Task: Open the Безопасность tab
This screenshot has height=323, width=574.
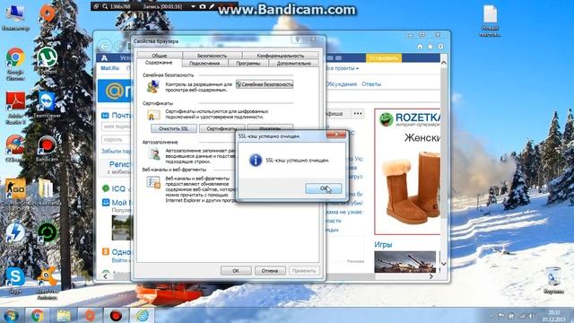Action: click(x=212, y=56)
